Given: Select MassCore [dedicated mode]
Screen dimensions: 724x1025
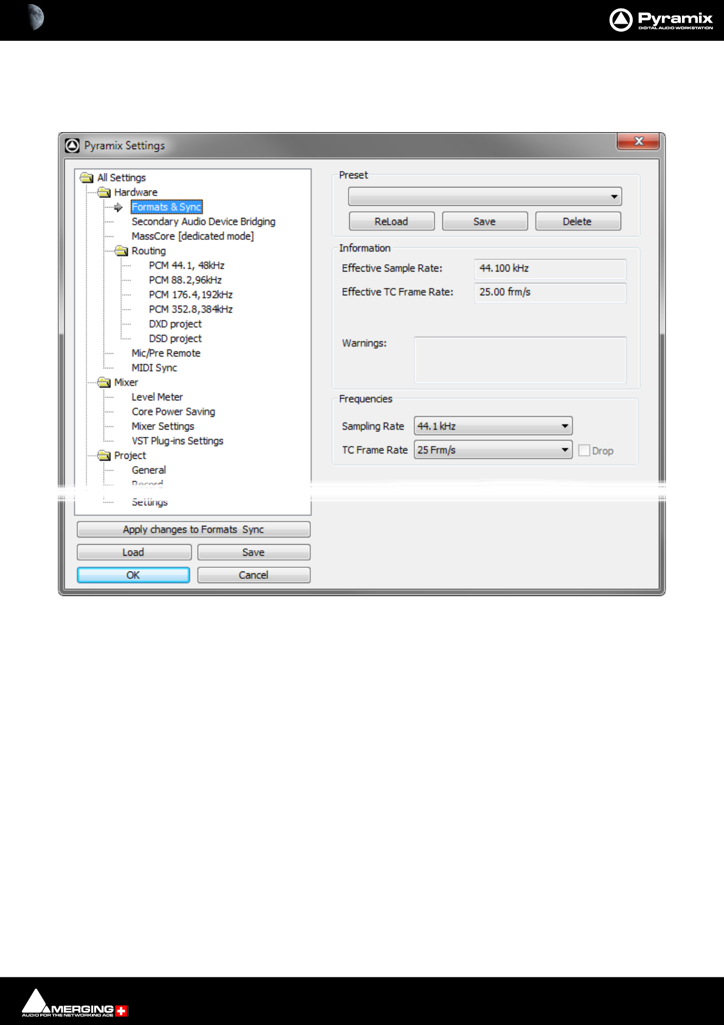Looking at the screenshot, I should [x=192, y=236].
